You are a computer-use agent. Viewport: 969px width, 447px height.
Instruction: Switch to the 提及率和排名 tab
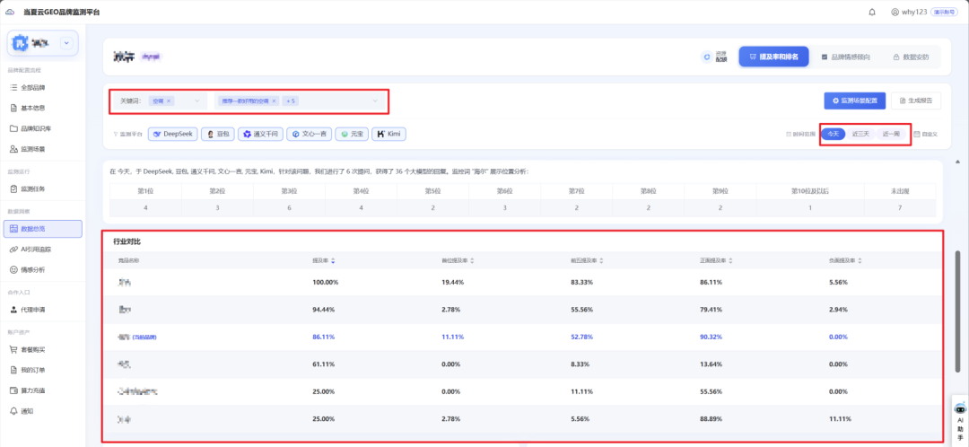(773, 57)
